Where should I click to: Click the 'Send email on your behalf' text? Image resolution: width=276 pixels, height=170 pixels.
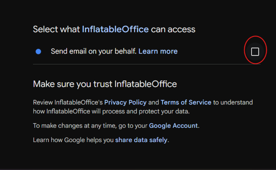pyautogui.click(x=94, y=51)
